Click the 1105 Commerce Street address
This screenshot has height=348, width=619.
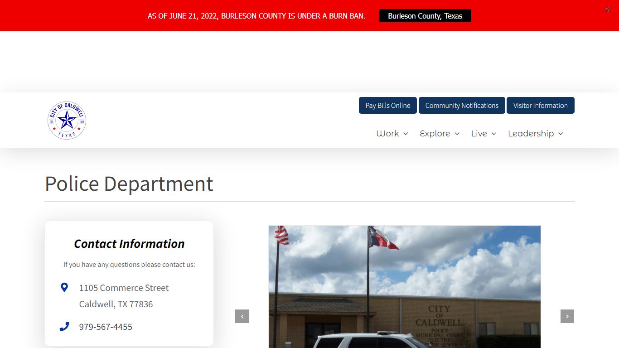coord(124,288)
